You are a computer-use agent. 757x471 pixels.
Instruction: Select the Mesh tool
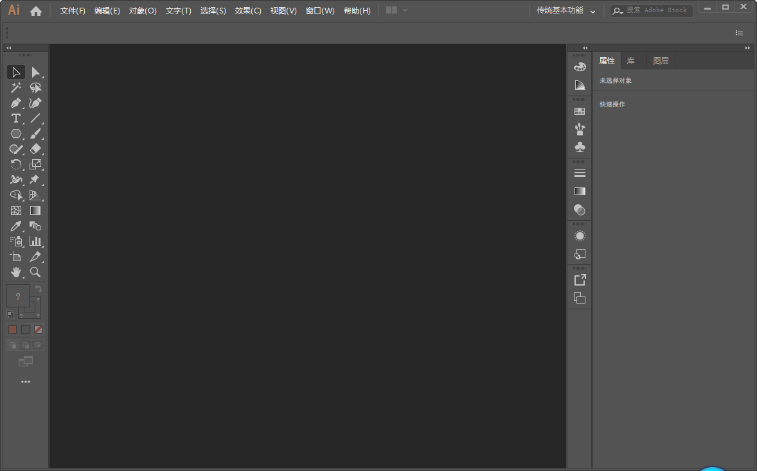click(16, 210)
